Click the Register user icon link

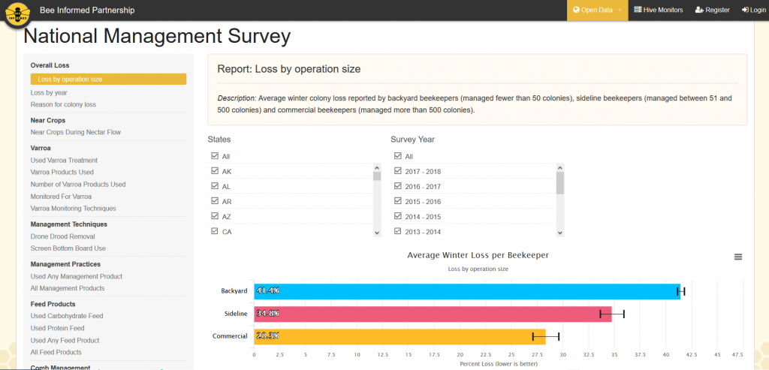(712, 10)
